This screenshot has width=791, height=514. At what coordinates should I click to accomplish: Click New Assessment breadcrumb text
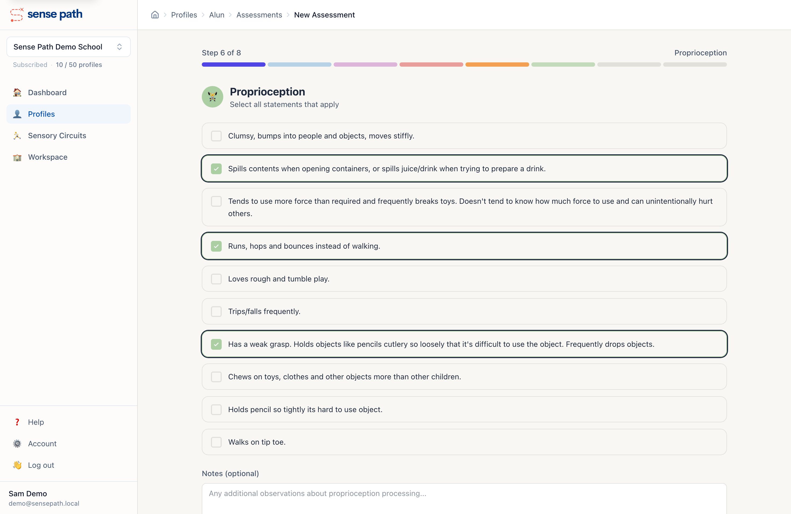click(x=324, y=15)
